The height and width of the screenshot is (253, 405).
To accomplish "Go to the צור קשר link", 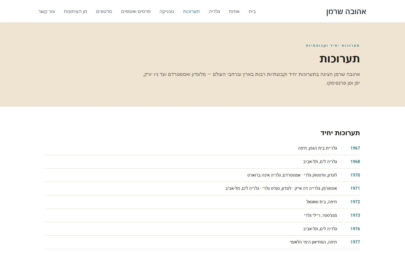I will click(46, 12).
